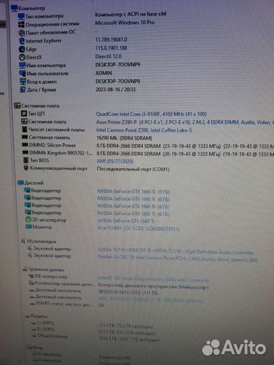Select the Пакет обновления ОС gear icon
274x365 pixels.
point(22,32)
